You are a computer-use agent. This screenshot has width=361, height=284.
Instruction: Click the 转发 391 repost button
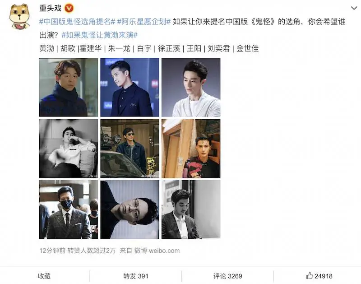pyautogui.click(x=136, y=276)
